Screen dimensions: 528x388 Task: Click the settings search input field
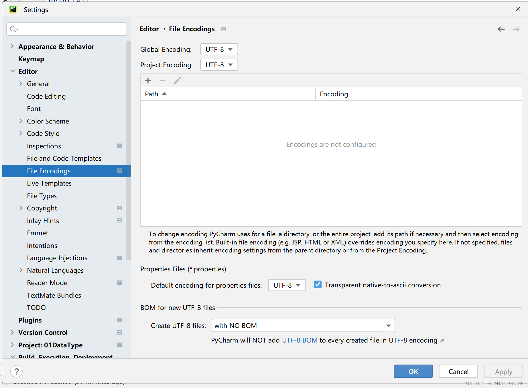click(x=67, y=29)
